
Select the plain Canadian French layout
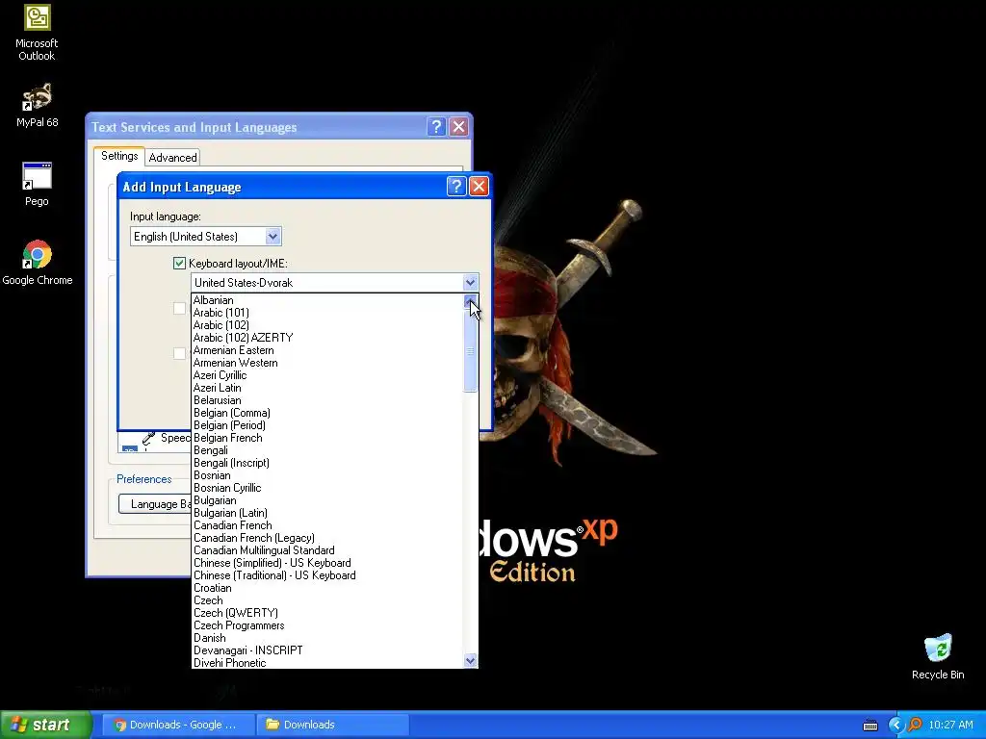point(327,526)
